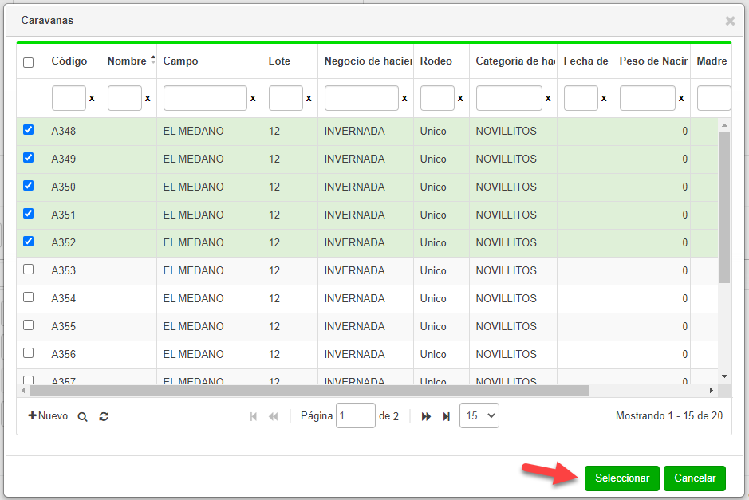749x500 pixels.
Task: Go to first page icon
Action: tap(254, 417)
